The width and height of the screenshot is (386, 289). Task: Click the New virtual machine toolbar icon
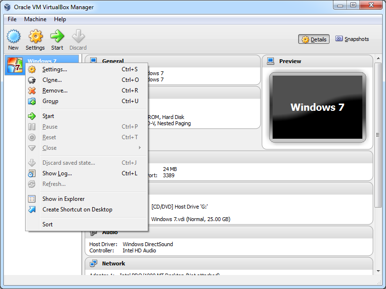point(14,38)
